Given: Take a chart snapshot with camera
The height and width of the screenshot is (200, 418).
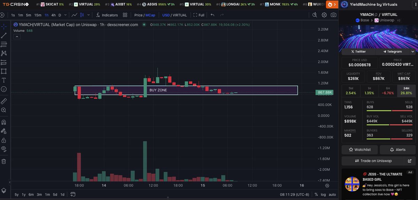Looking at the screenshot, I should tap(334, 15).
